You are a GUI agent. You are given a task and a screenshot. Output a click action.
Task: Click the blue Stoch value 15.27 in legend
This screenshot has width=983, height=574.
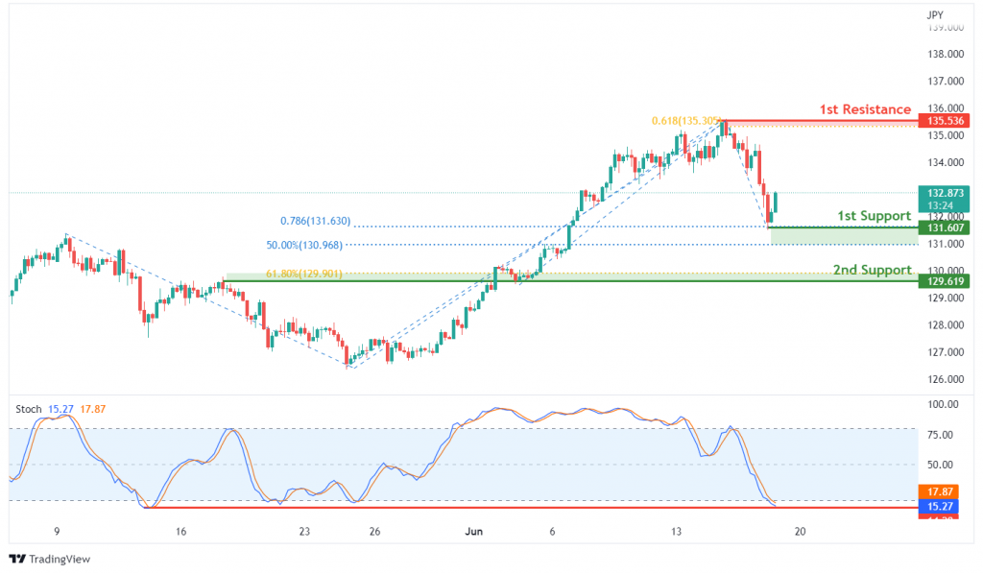[x=60, y=409]
